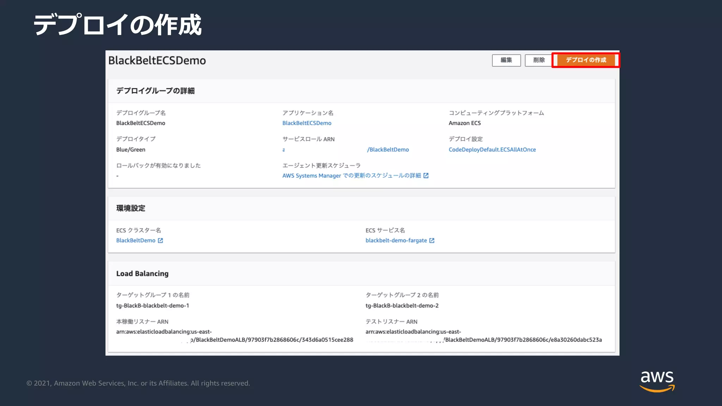Open the BlackBeltDemo ECS cluster link
Screen dimensions: 722x406
point(136,240)
